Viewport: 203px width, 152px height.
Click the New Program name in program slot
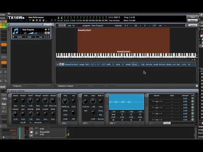click(x=28, y=30)
